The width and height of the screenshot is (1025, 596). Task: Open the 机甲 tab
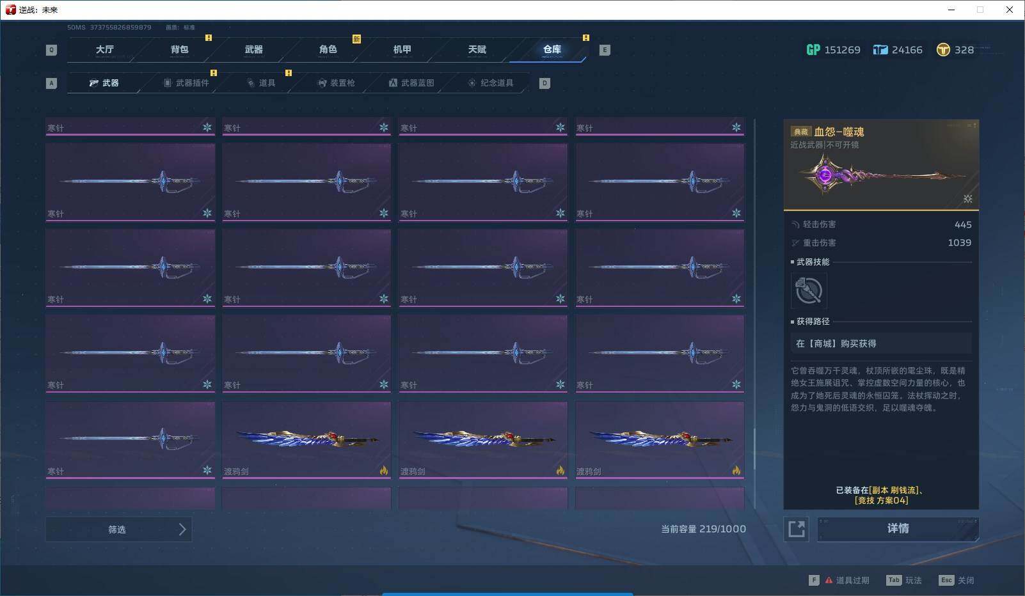(x=402, y=49)
